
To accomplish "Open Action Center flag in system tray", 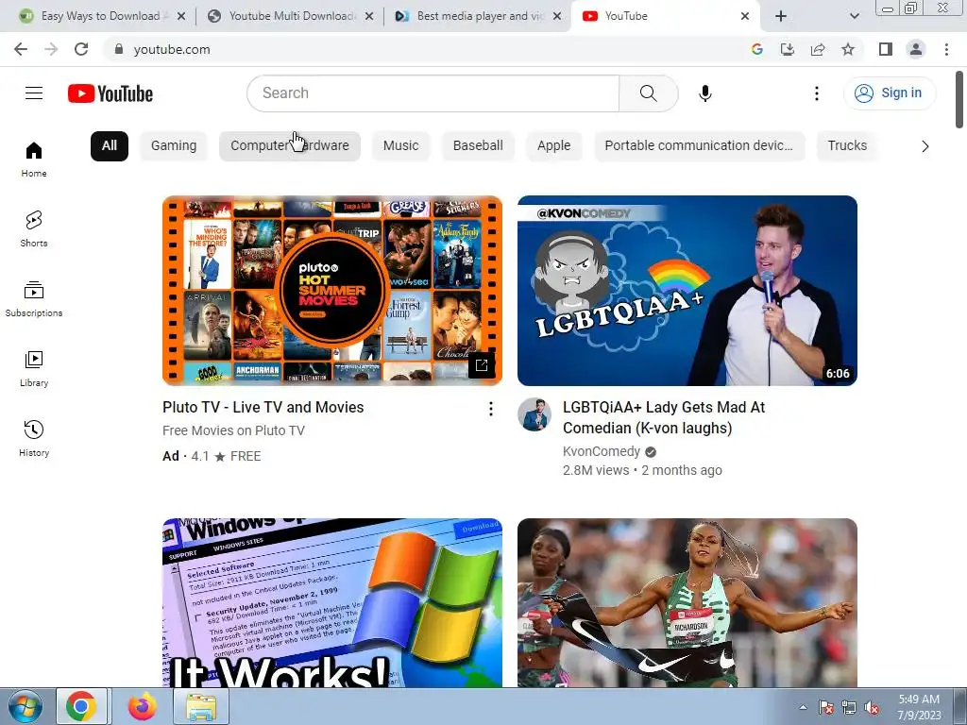I will 826,708.
